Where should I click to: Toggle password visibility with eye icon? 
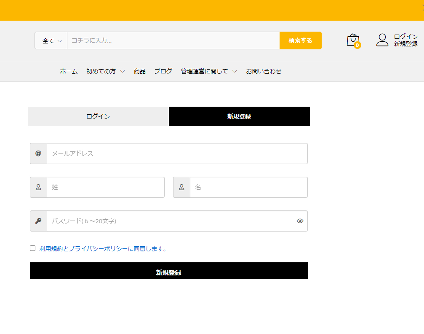(x=300, y=221)
